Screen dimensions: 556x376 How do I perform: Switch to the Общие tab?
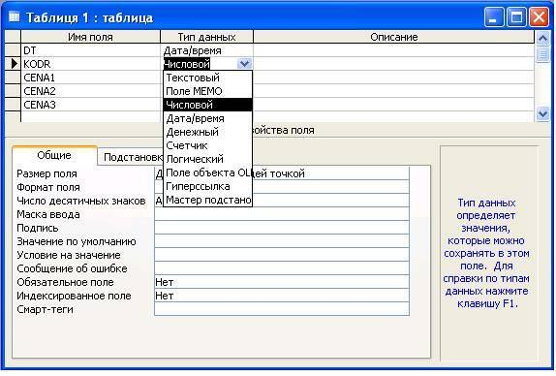[54, 155]
